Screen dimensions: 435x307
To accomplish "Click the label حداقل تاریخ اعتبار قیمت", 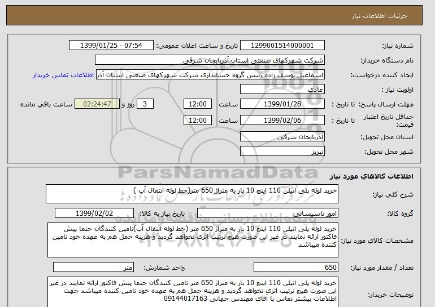I will pos(389,121).
